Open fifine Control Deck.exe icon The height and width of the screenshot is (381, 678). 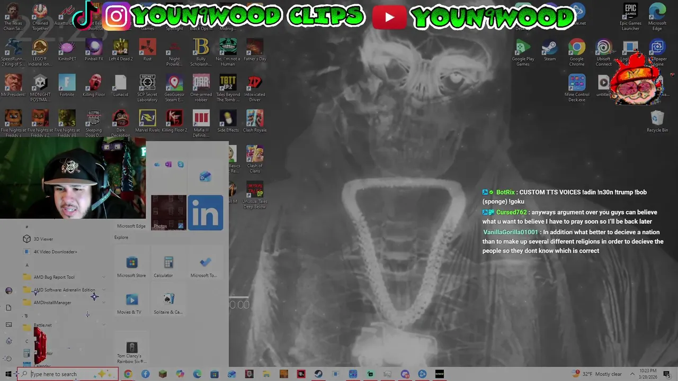[577, 88]
